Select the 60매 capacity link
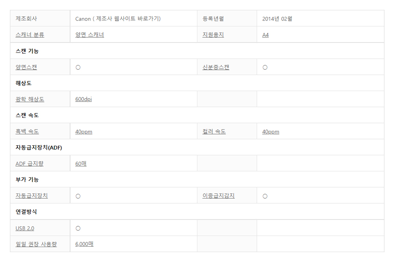 [81, 164]
